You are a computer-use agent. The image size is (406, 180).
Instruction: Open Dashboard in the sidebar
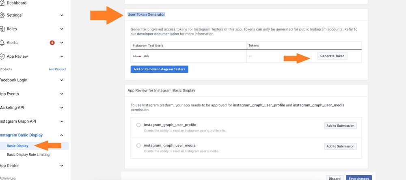pyautogui.click(x=16, y=3)
